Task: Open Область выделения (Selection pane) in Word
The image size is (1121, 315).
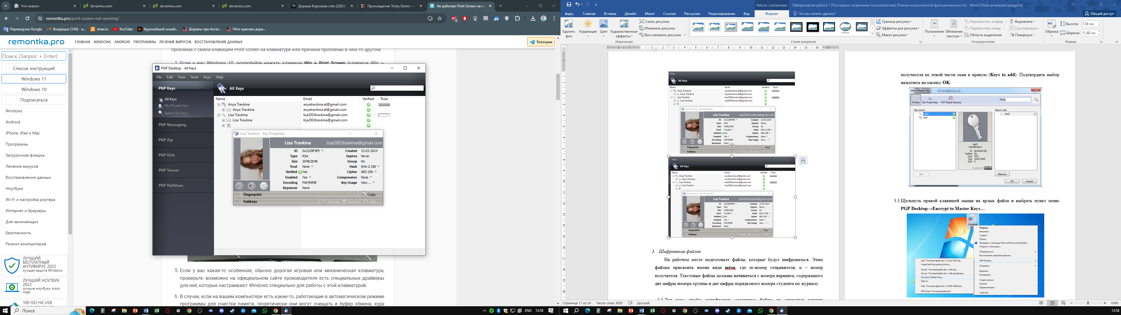Action: click(x=983, y=35)
